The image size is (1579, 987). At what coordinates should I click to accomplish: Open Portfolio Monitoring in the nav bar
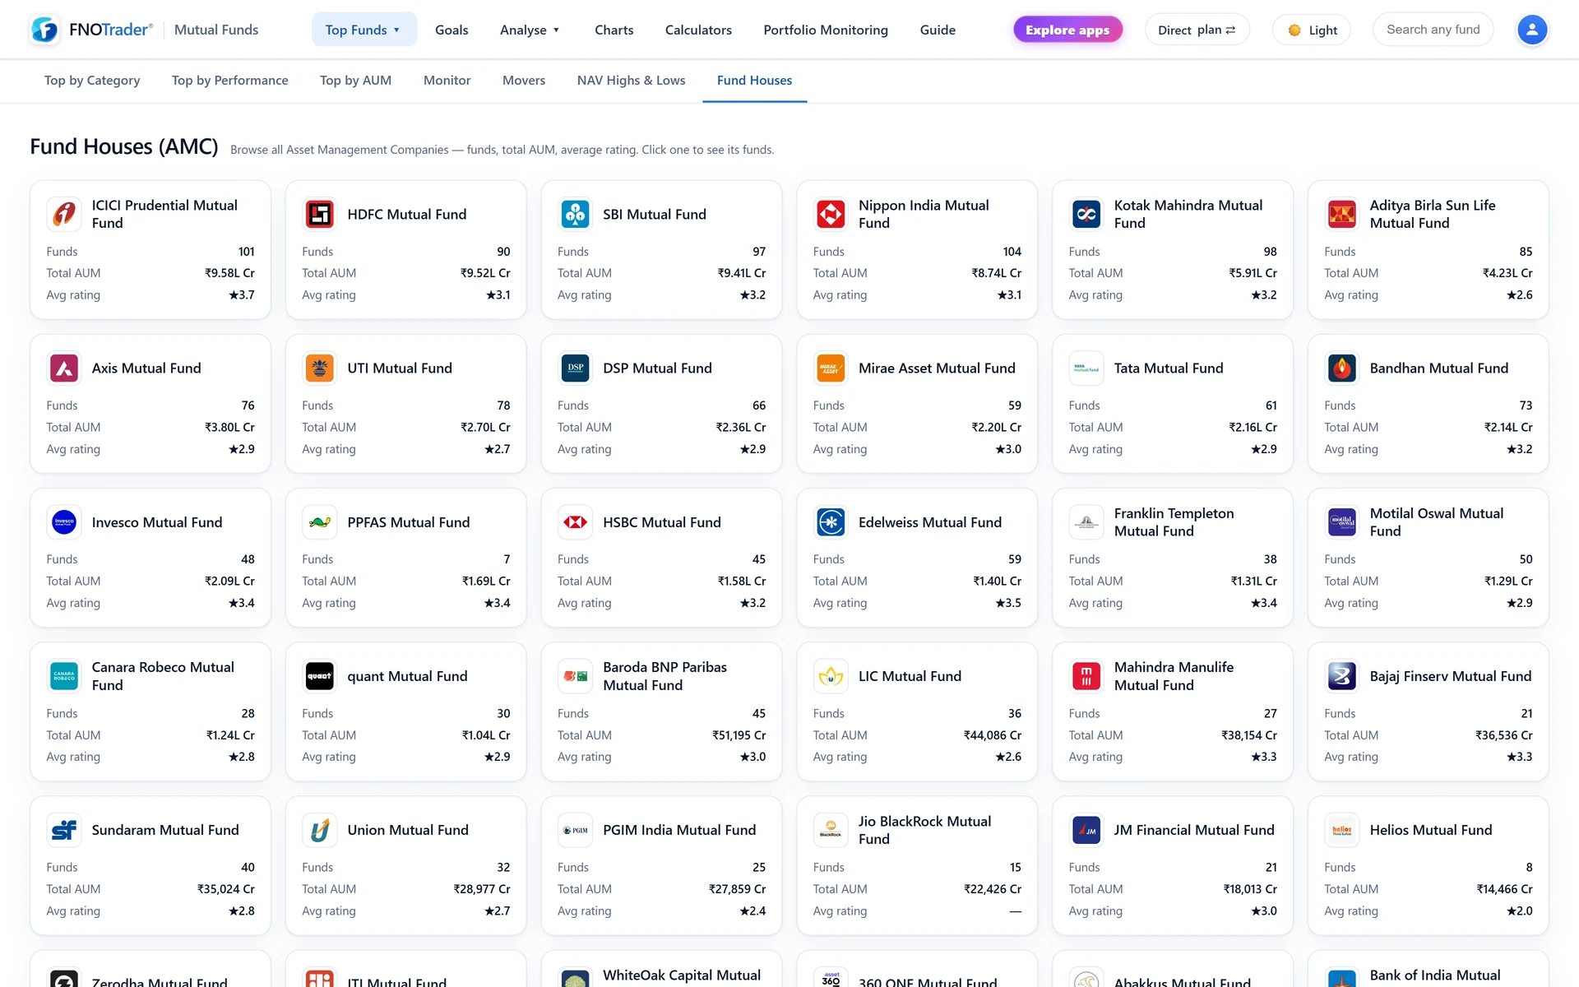click(x=826, y=30)
